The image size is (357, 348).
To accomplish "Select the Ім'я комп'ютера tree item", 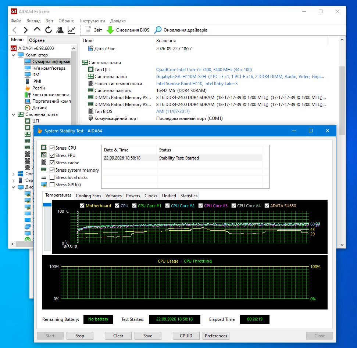I will (49, 68).
